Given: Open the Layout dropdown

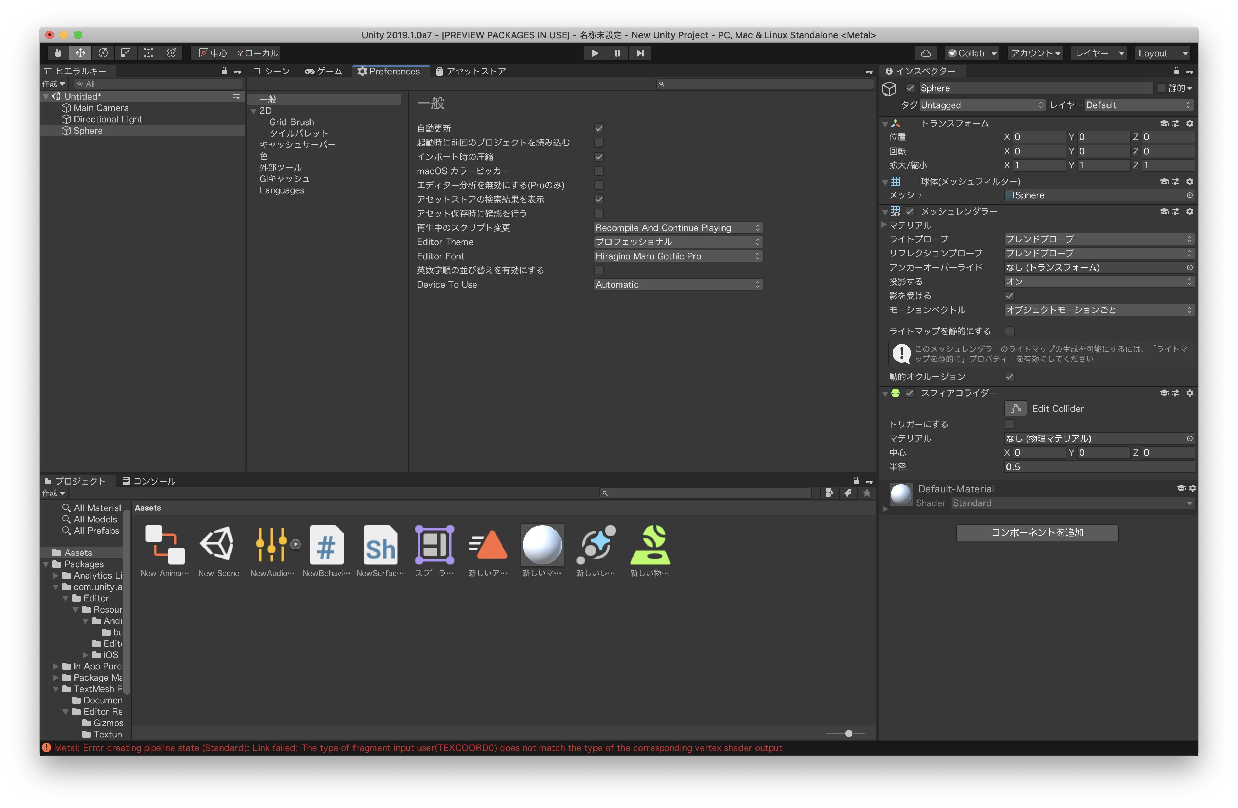Looking at the screenshot, I should point(1163,53).
